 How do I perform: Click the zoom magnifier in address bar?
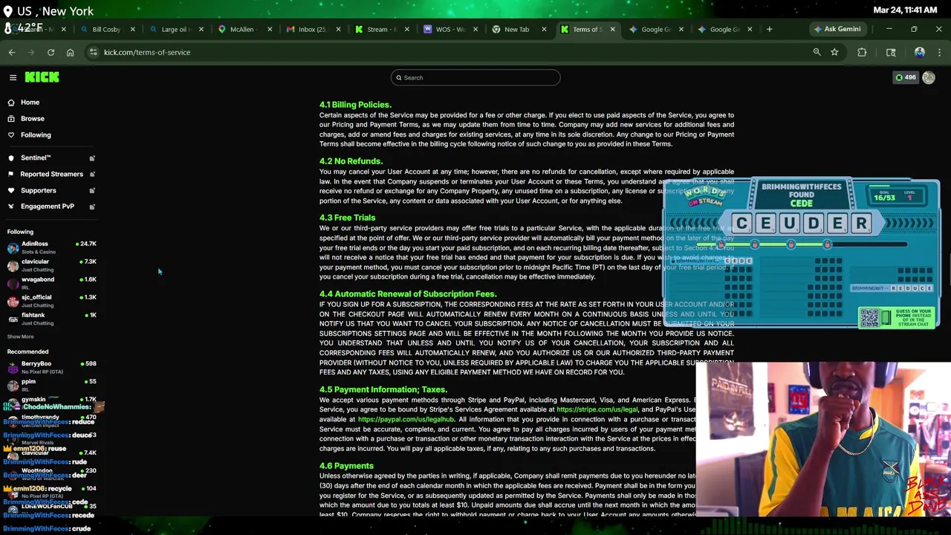pyautogui.click(x=817, y=52)
